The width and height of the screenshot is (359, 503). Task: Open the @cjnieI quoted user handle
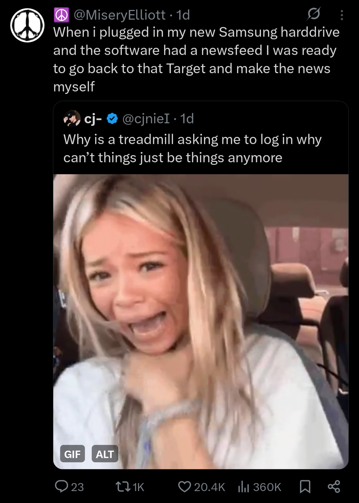pos(146,119)
